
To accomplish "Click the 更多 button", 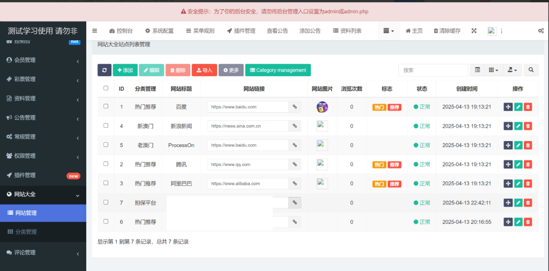I will point(231,70).
